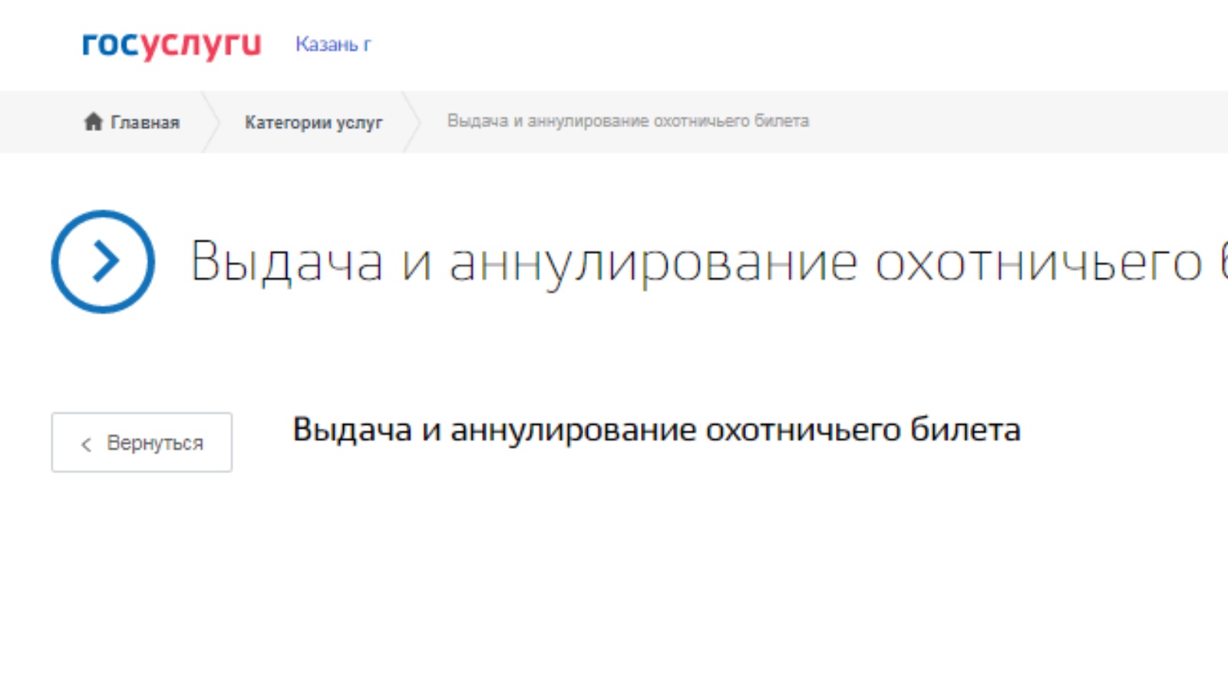The height and width of the screenshot is (690, 1228).
Task: Click the word Вернуться in the back button
Action: pos(154,443)
